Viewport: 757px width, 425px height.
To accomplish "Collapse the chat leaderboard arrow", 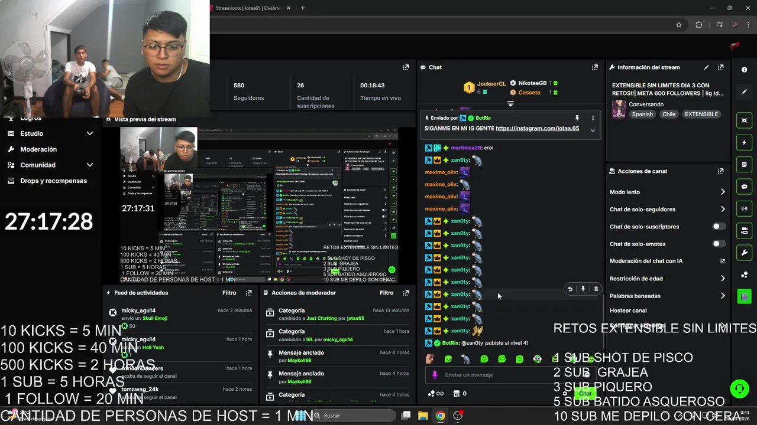I will 510,103.
